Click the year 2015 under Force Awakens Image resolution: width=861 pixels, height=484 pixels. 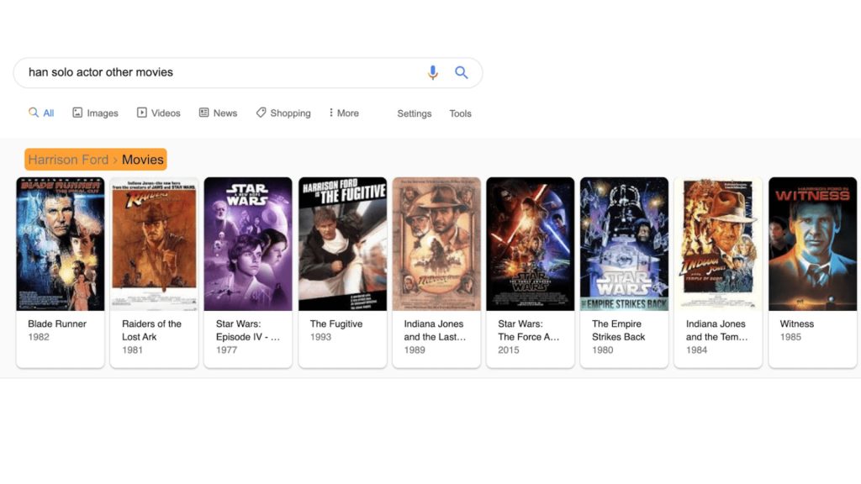(x=509, y=350)
